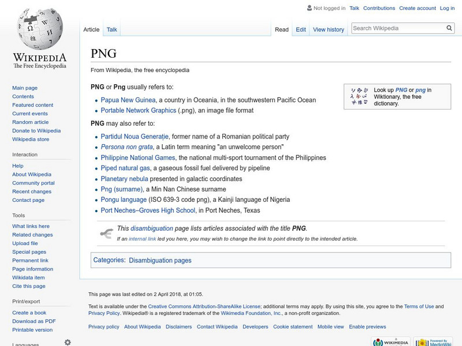Viewport: 462px width, 346px height.
Task: Open the Categories link
Action: [109, 260]
